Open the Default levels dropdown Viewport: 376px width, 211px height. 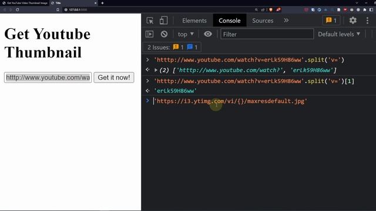[339, 34]
